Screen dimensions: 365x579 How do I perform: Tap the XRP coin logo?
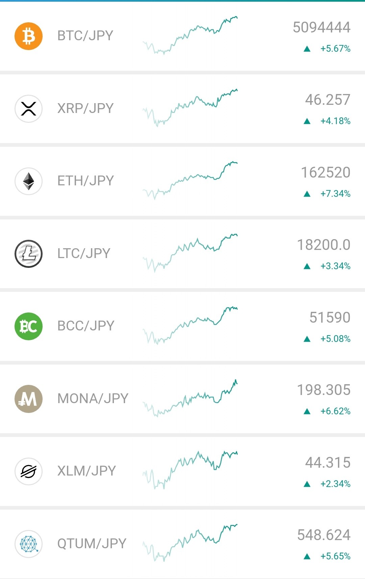pos(28,109)
